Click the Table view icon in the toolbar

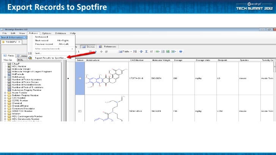(x=121, y=51)
